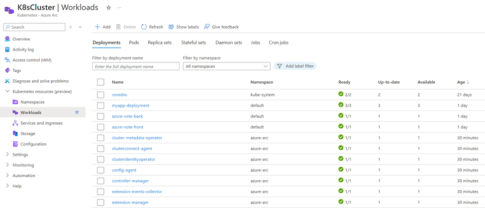Screen dimensions: 485x208
Task: Switch to the Daemon sets tab
Action: click(229, 43)
